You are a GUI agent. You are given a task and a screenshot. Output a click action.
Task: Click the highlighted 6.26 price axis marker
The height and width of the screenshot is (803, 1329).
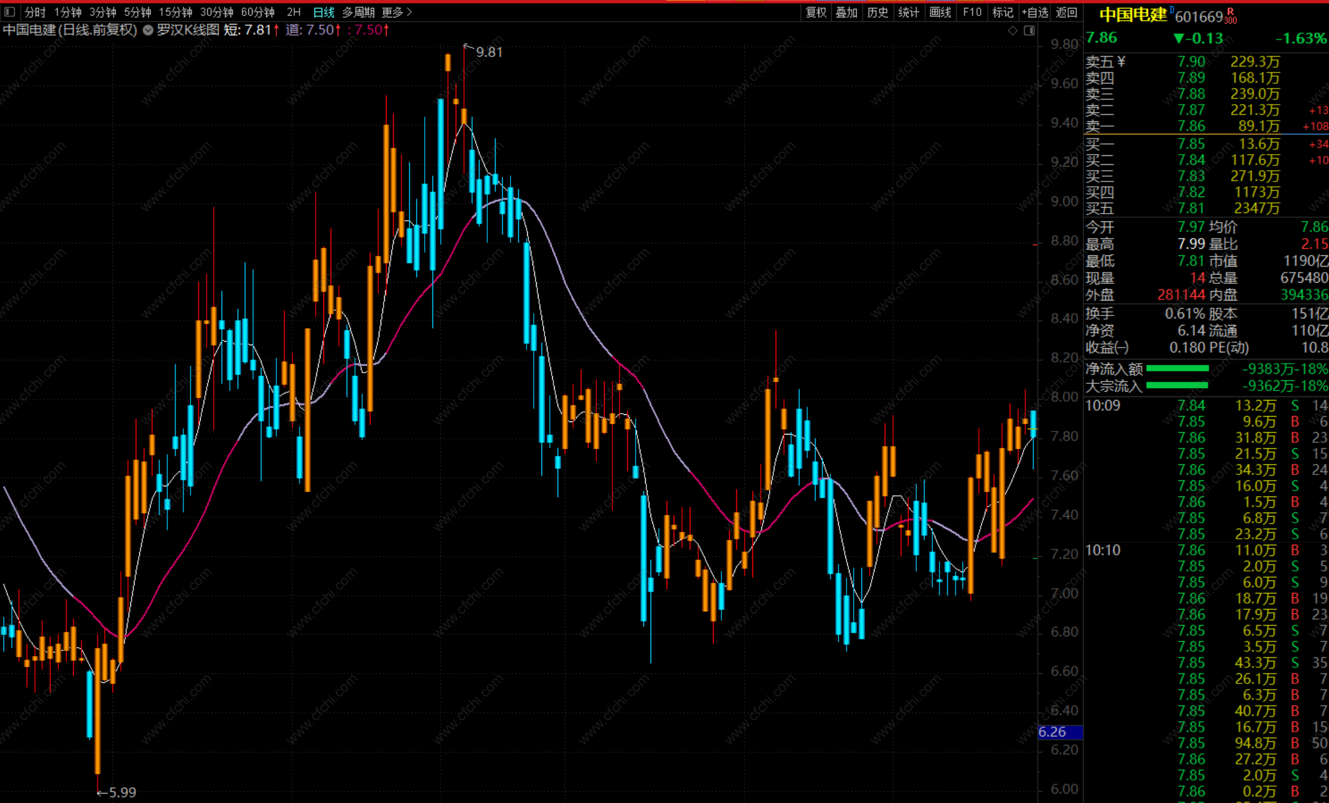click(1060, 732)
